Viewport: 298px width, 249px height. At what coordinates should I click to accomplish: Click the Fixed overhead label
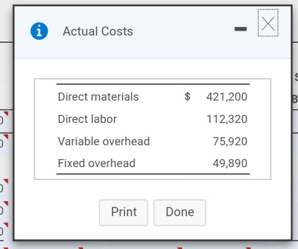point(97,163)
